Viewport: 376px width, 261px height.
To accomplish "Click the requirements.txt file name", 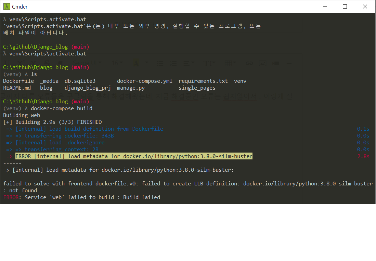I will [x=203, y=81].
